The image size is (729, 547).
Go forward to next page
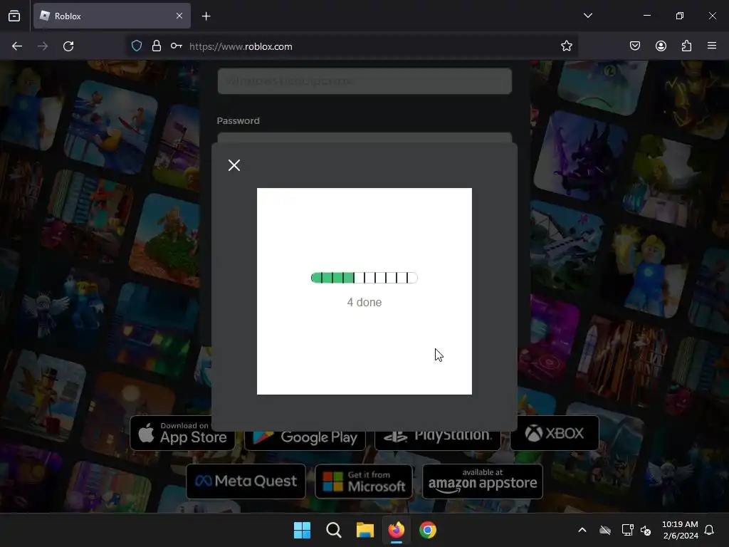point(43,46)
